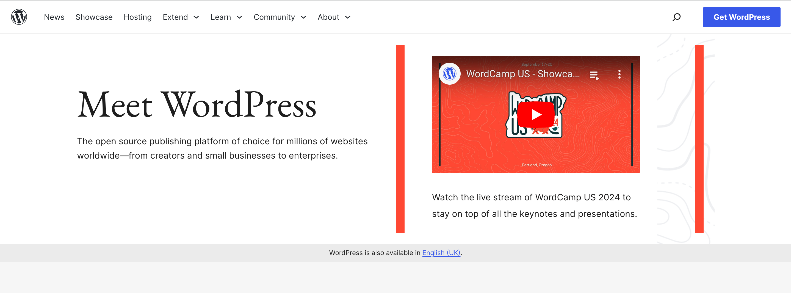This screenshot has width=791, height=293.
Task: Click the Get WordPress button
Action: pos(742,17)
